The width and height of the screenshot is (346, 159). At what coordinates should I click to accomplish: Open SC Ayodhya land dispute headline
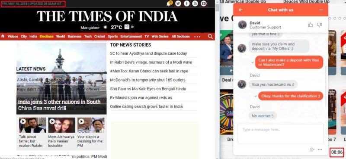tap(148, 53)
